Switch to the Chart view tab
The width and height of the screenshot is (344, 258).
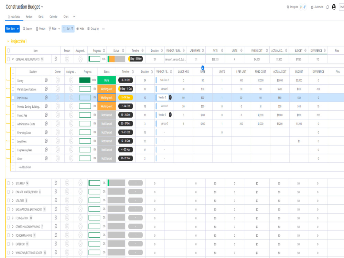coord(66,17)
